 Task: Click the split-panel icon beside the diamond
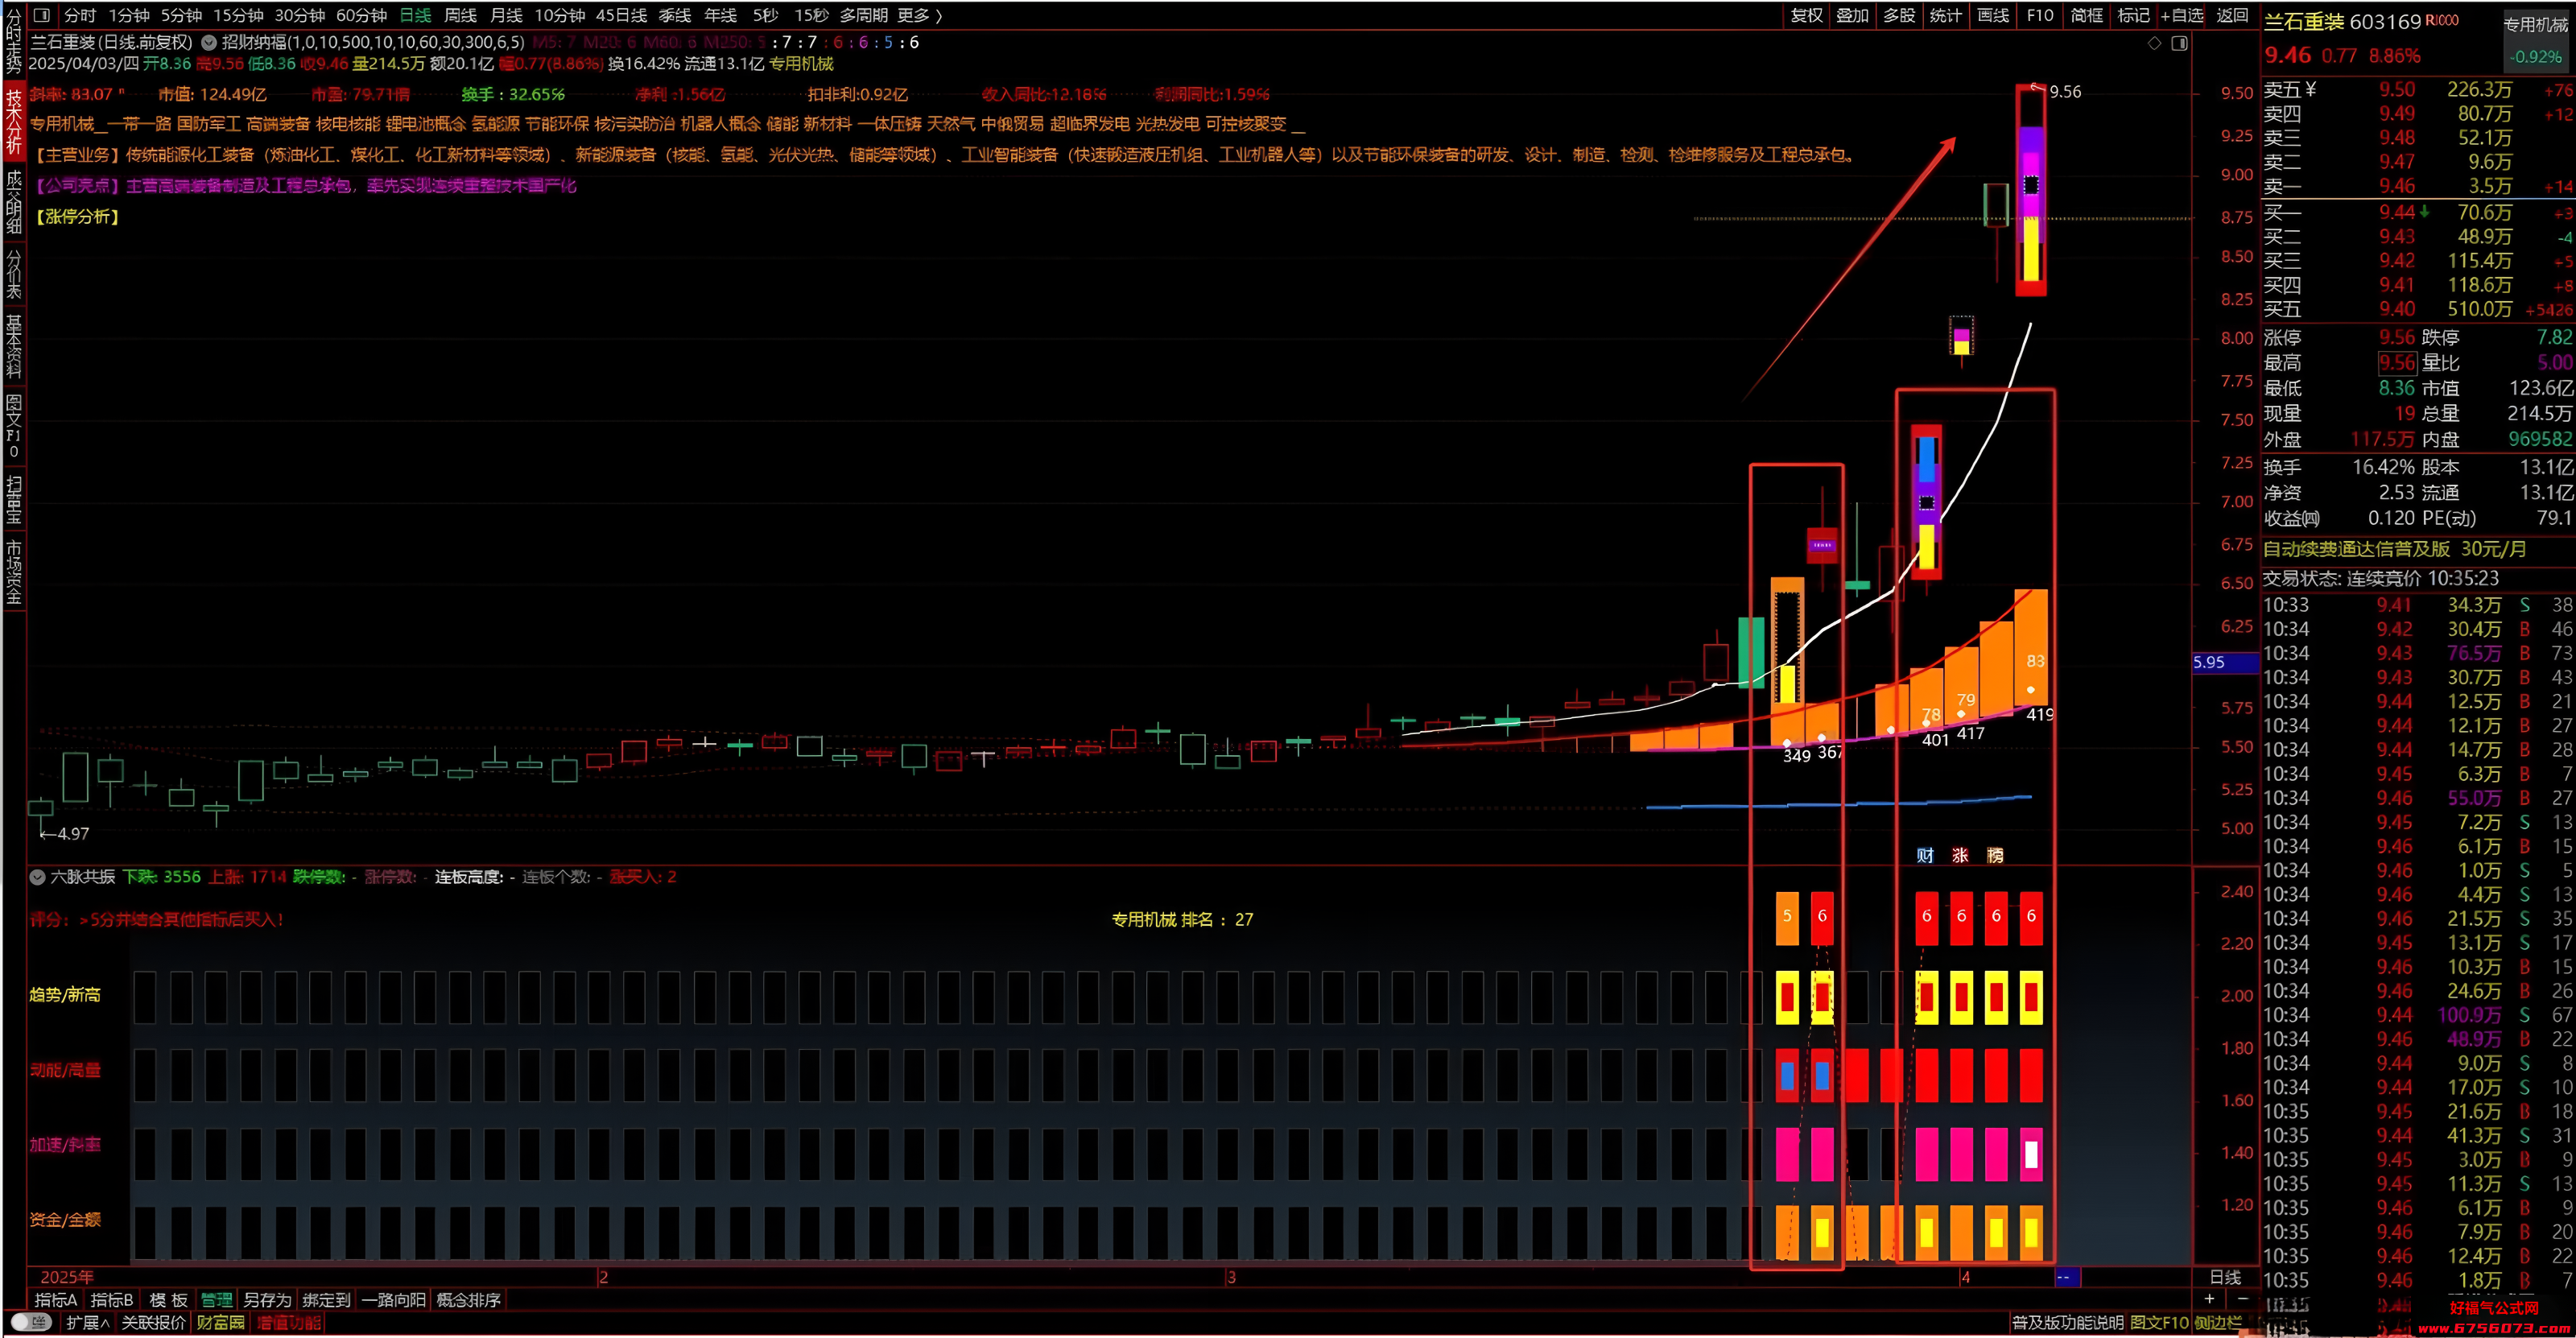2180,43
